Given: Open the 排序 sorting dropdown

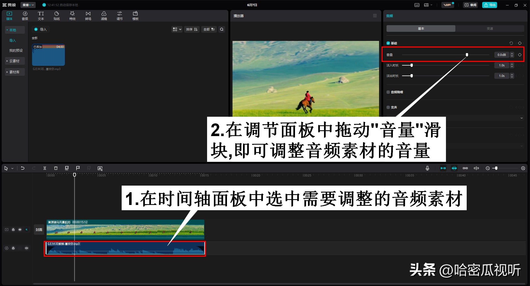Looking at the screenshot, I should 191,29.
